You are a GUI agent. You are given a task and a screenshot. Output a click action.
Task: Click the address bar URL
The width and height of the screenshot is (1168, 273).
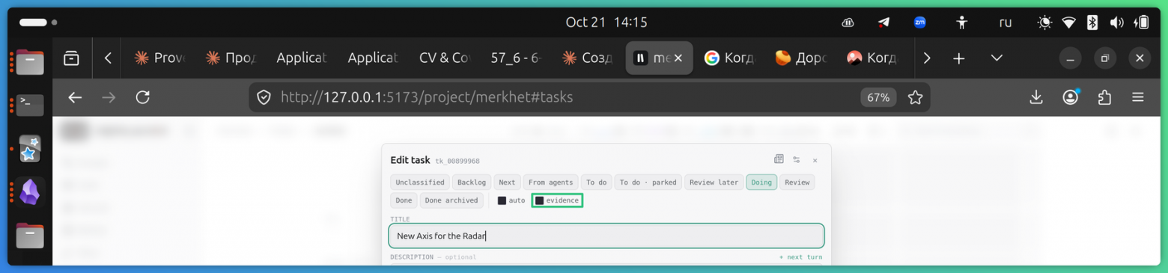[427, 97]
